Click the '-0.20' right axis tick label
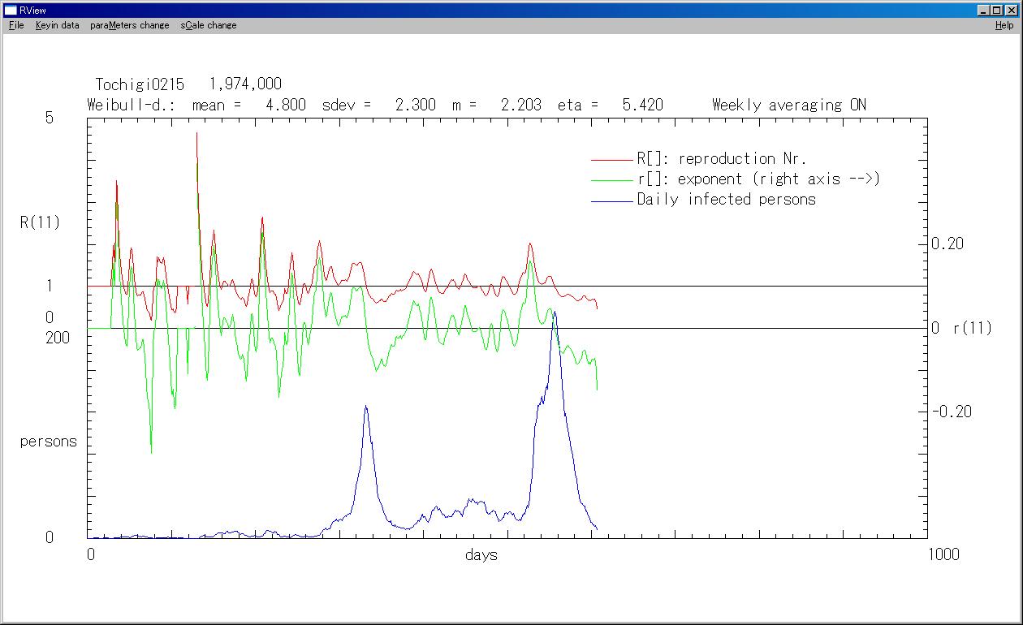 [952, 412]
